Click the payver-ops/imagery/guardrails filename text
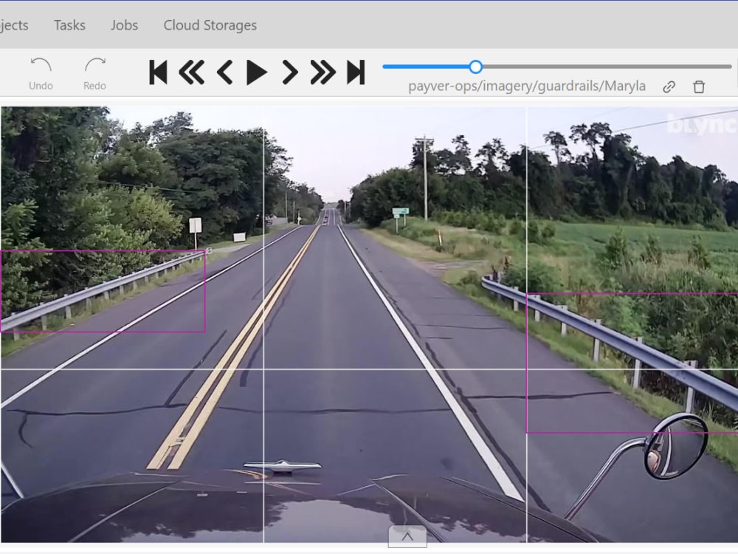The height and width of the screenshot is (554, 738). [527, 86]
